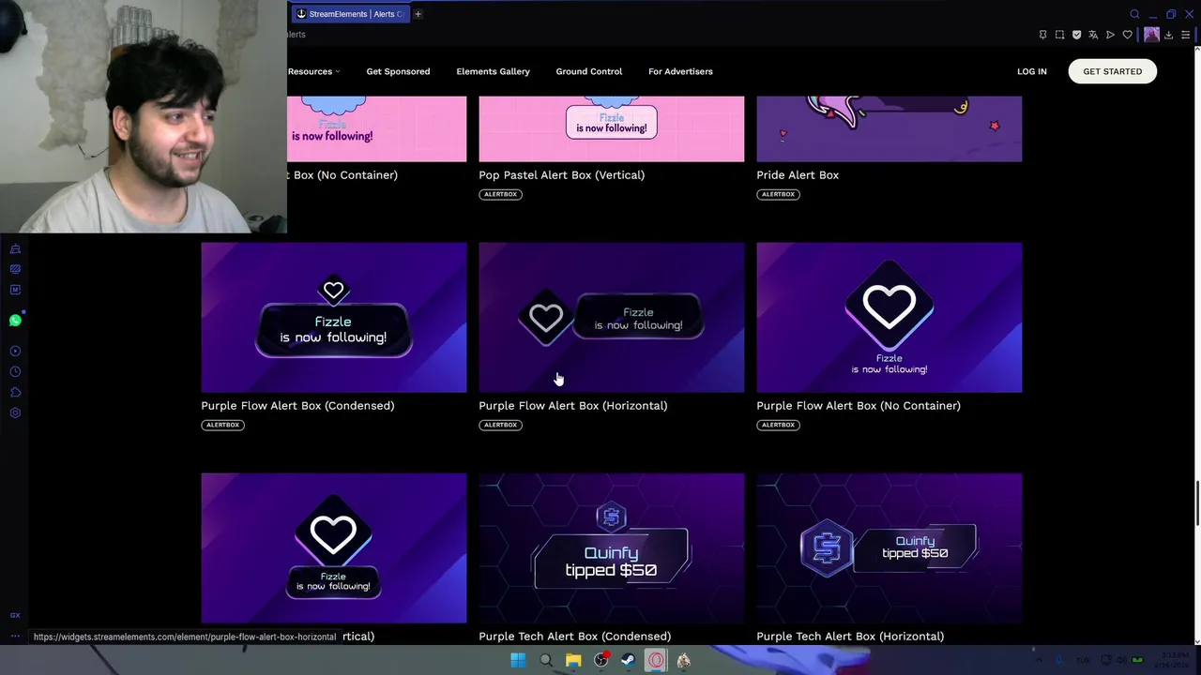Open Elements Gallery menu item
The image size is (1201, 675).
click(x=493, y=71)
